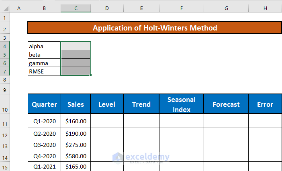Click the 'Forecast' table header
Screen dimensions: 282x171
coord(226,104)
